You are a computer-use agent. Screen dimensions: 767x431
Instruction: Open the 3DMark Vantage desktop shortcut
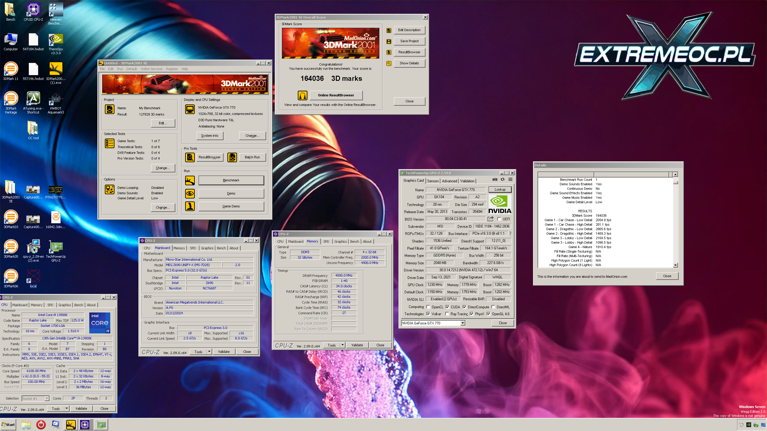point(11,103)
